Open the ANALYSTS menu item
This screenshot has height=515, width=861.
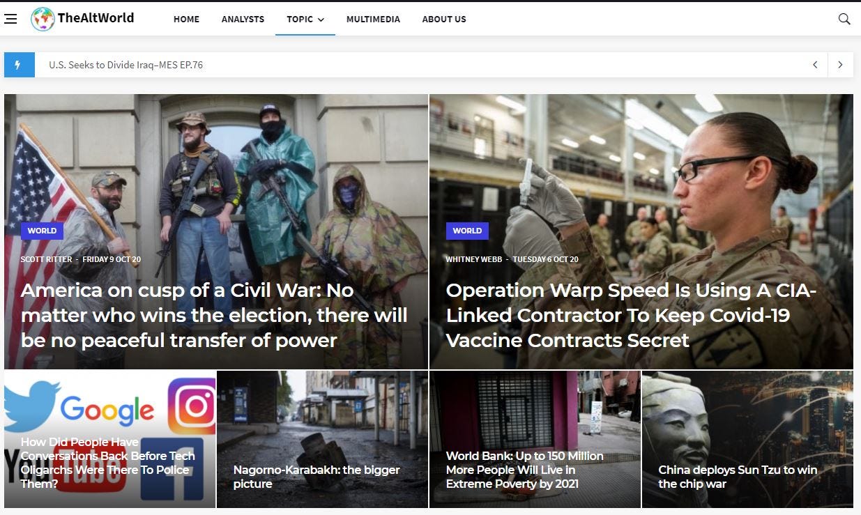click(243, 19)
